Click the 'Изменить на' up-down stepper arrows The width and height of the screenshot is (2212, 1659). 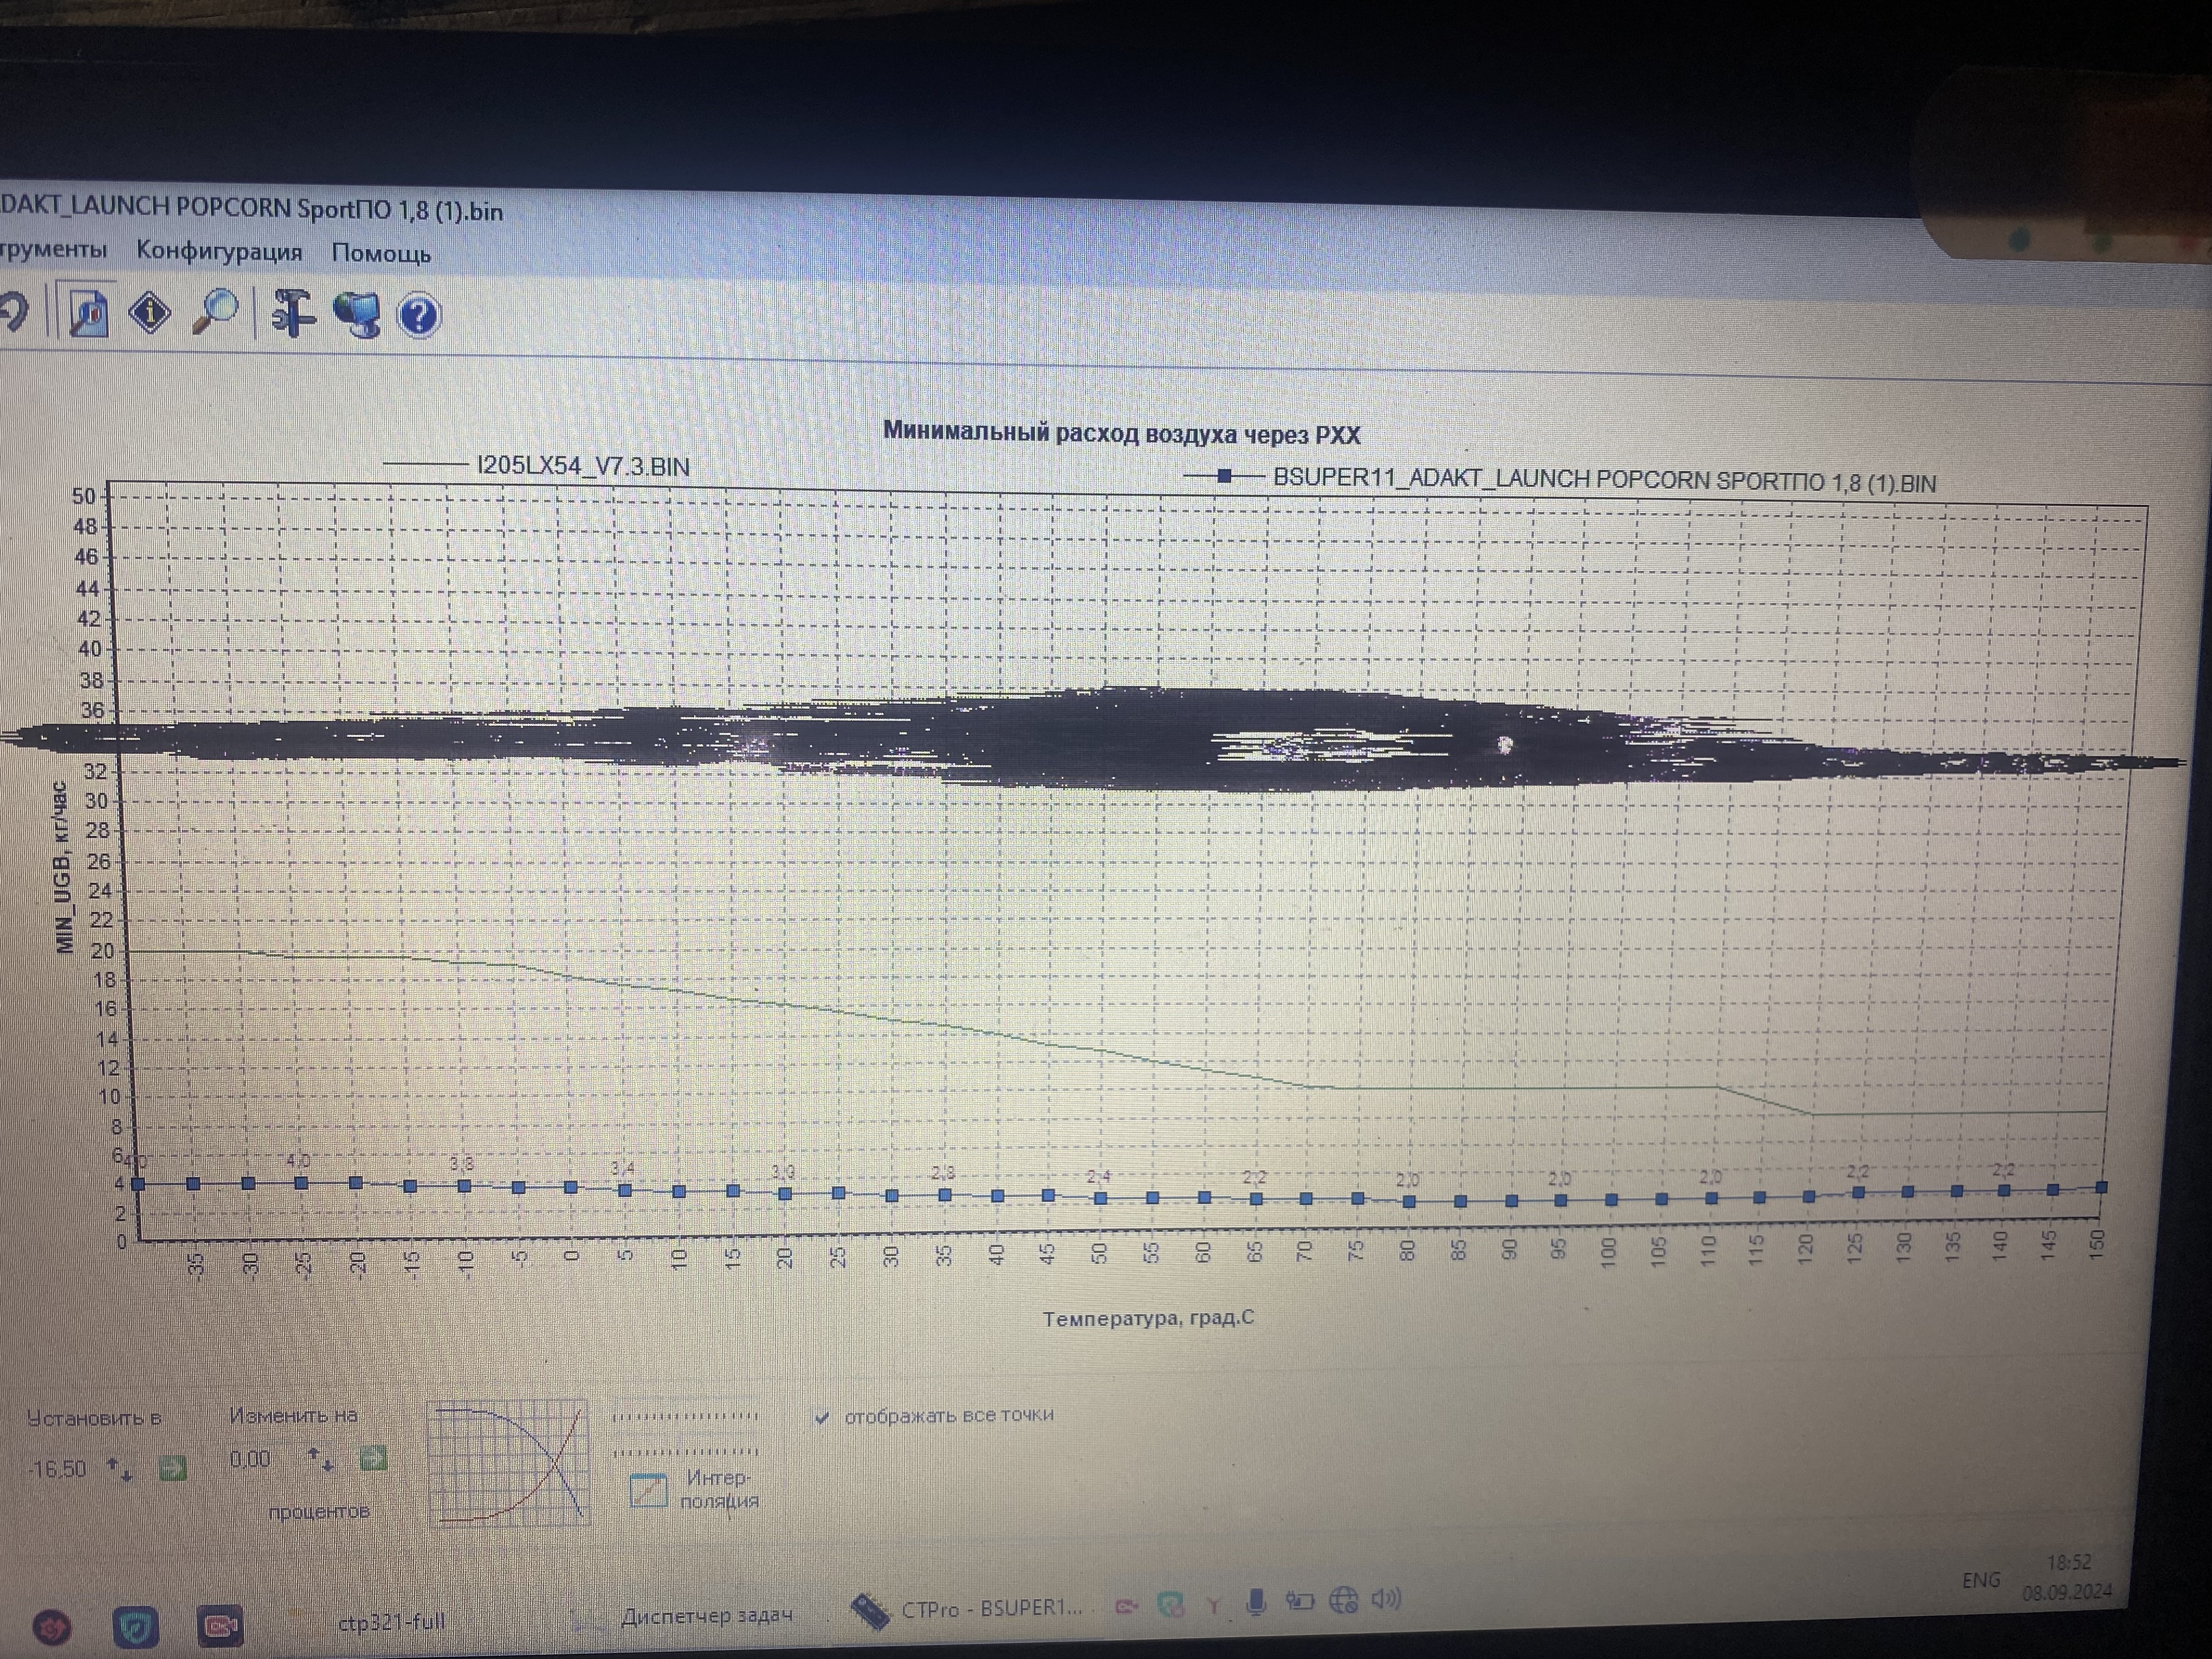(320, 1459)
